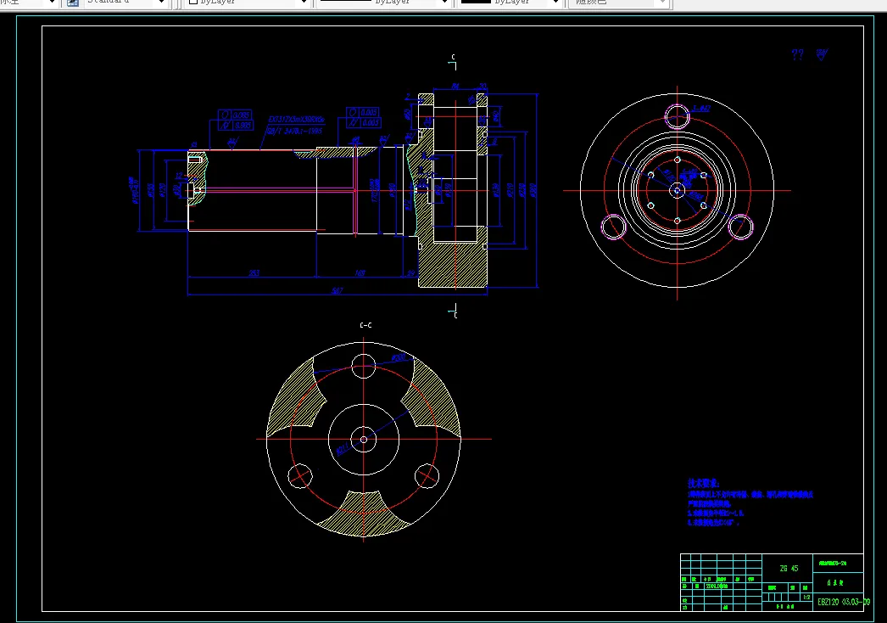
Task: Click the white color swatch before ByLayer
Action: click(x=193, y=3)
